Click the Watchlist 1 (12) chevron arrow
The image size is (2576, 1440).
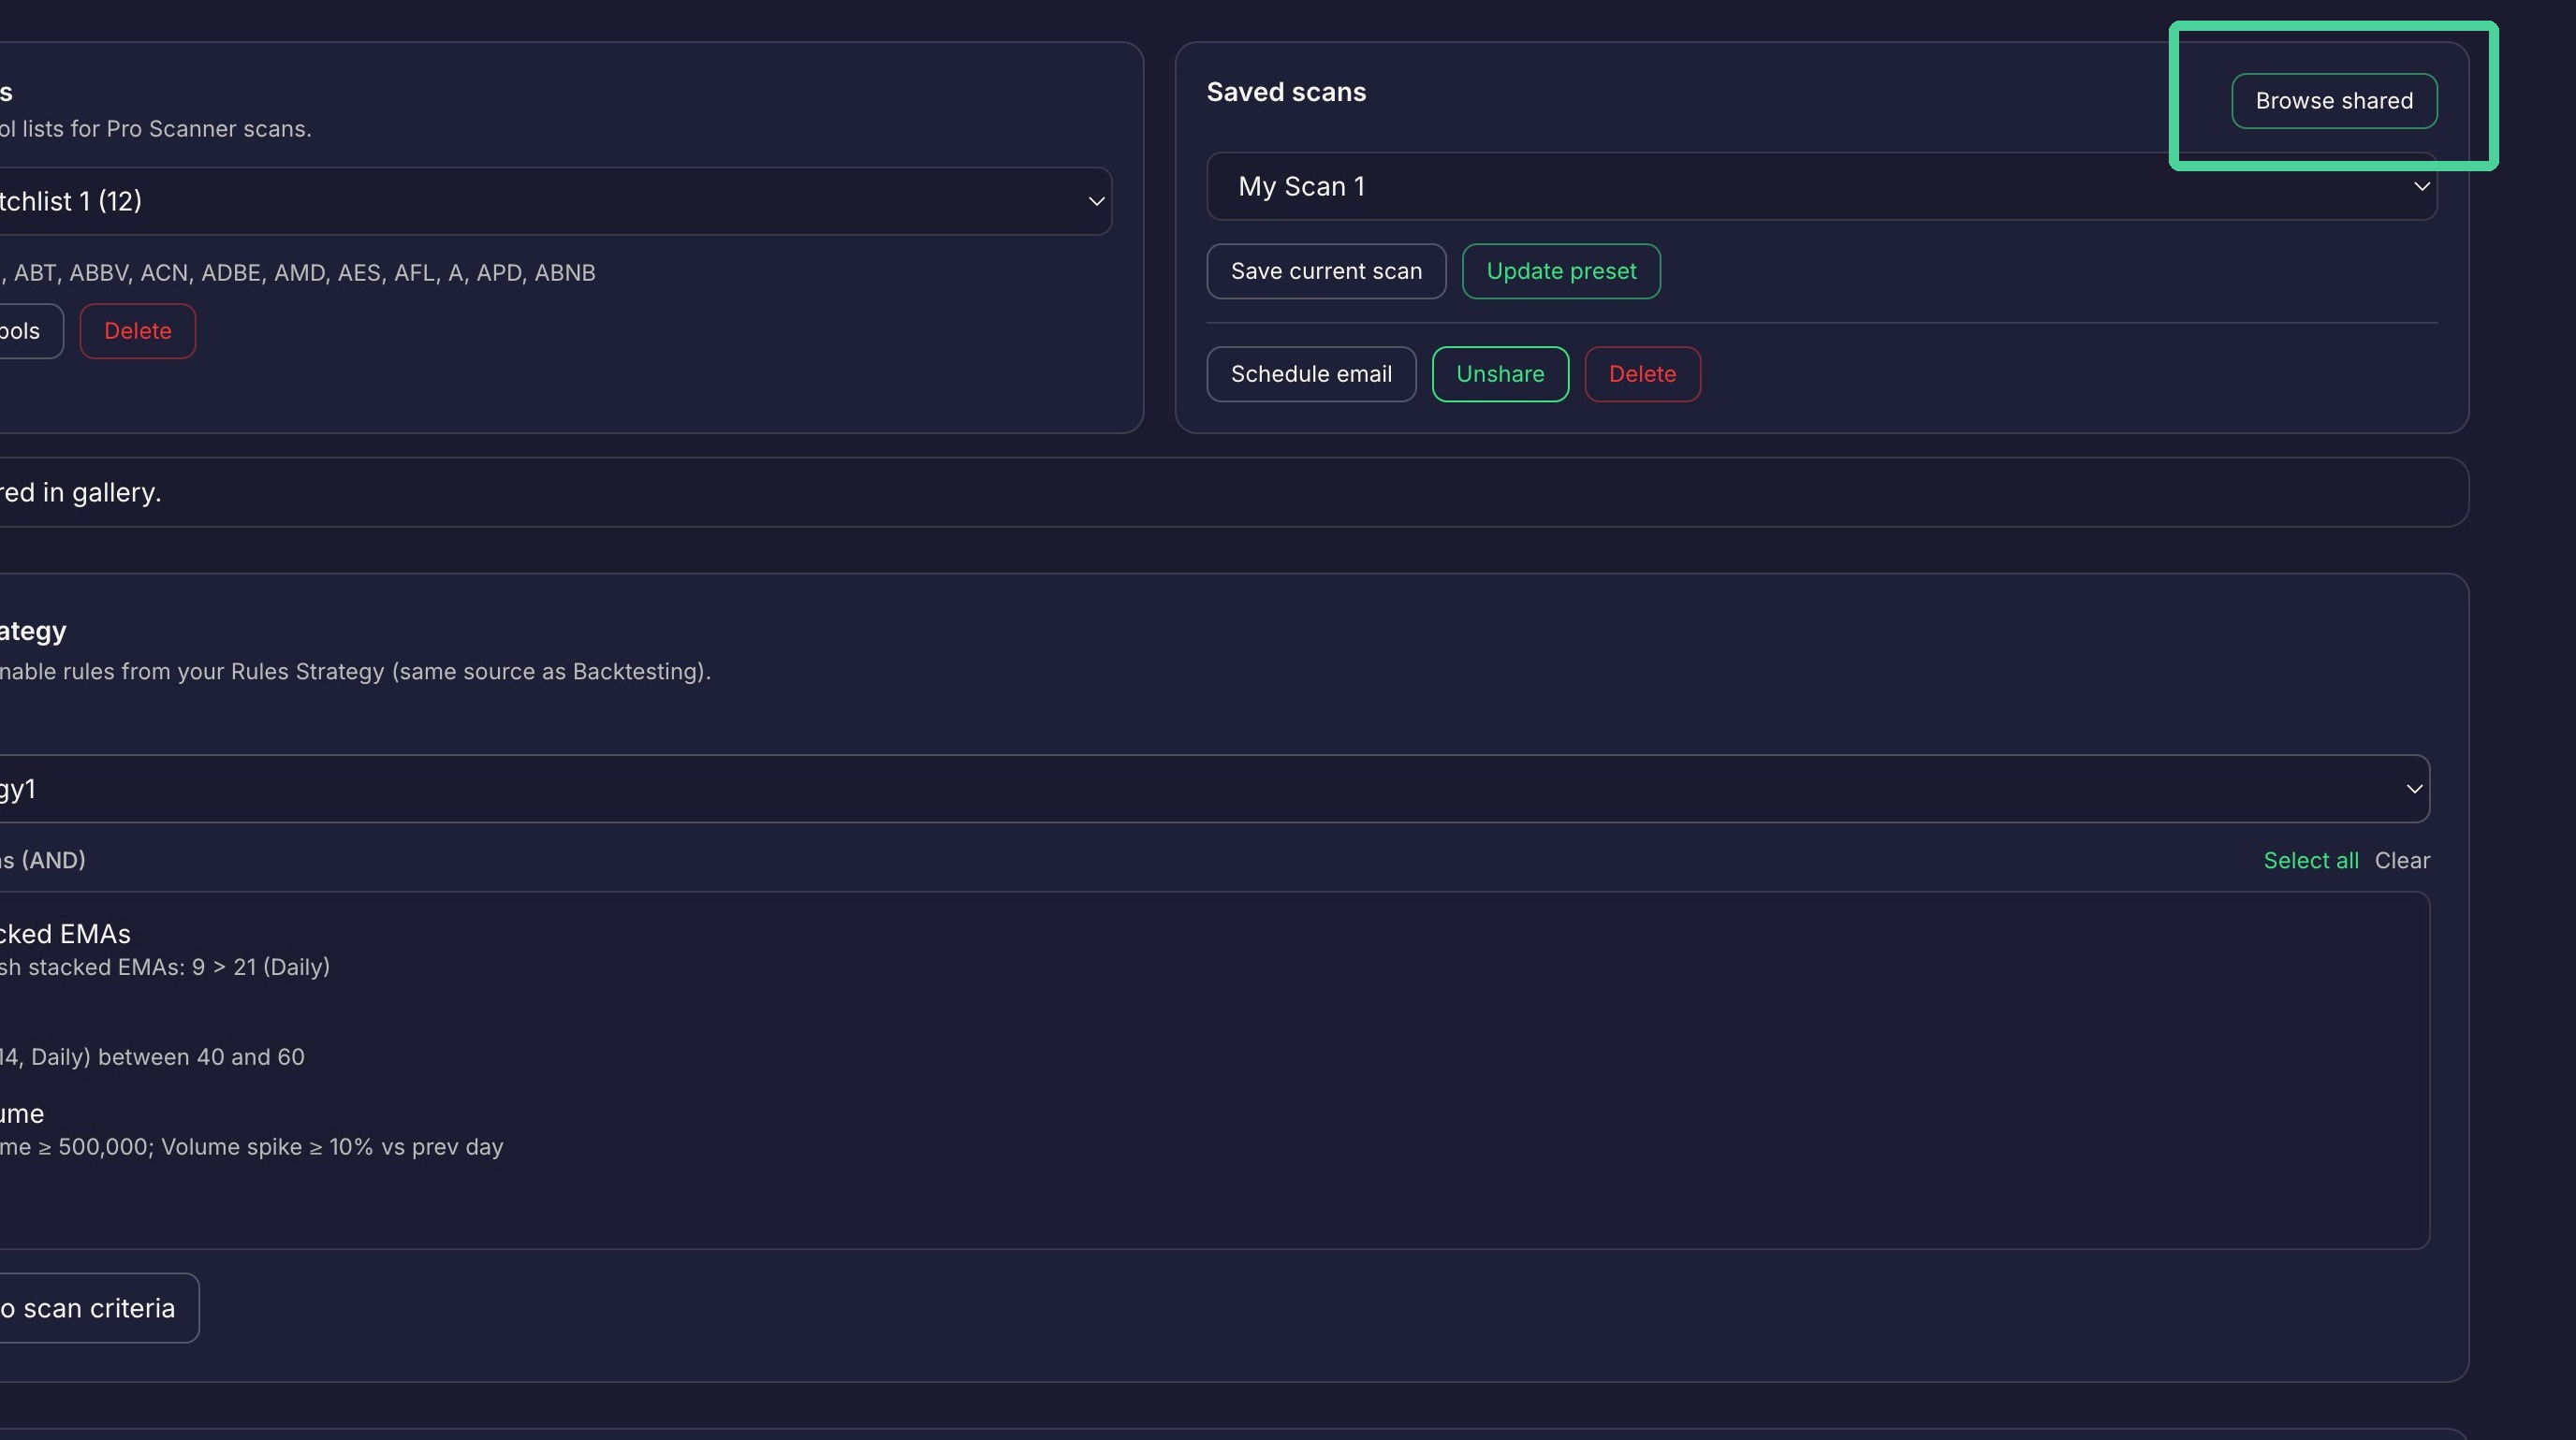point(1096,202)
